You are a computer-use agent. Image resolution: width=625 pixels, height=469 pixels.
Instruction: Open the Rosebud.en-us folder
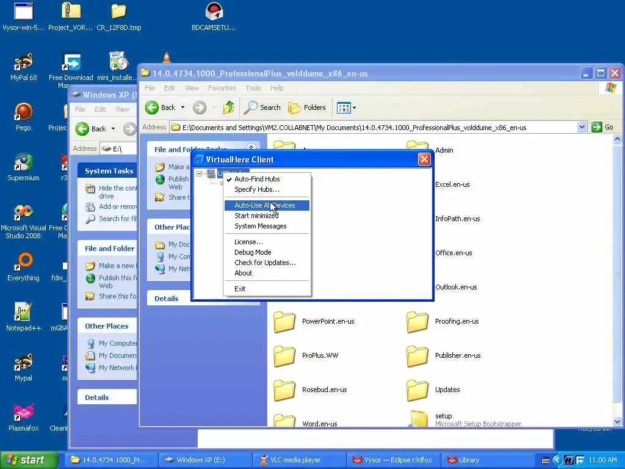coord(310,390)
